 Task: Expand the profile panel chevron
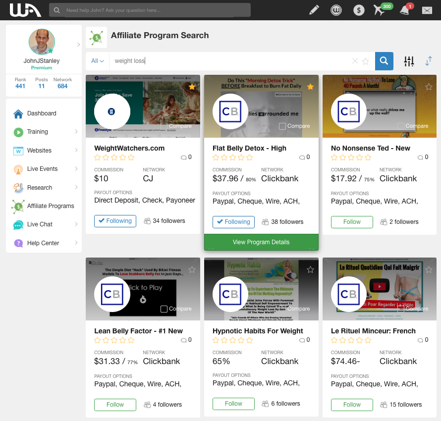78,45
